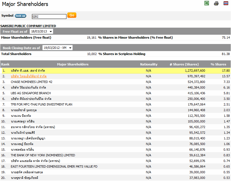Screen dimensions: 231x182
Task: Select นางชดช้อย ทวีสิน
Action: (x=22, y=150)
